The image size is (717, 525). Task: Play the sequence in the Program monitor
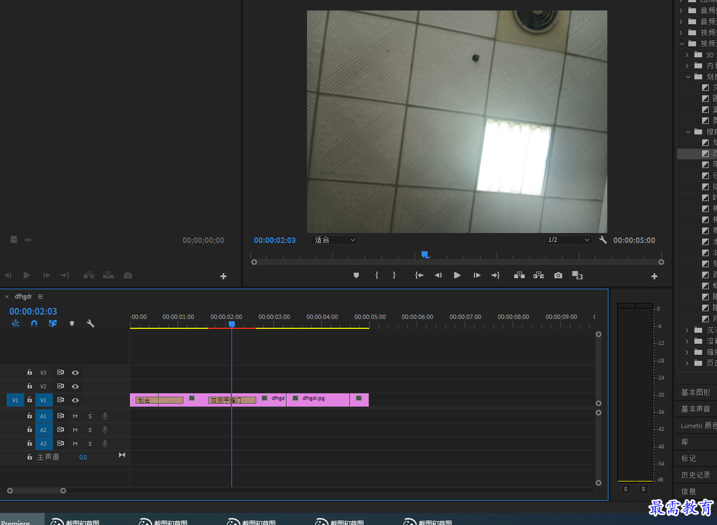(x=457, y=275)
